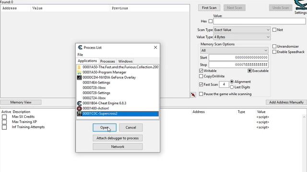This screenshot has height=172, width=307.
Task: Enable the Unrandomizer option
Action: tap(274, 46)
